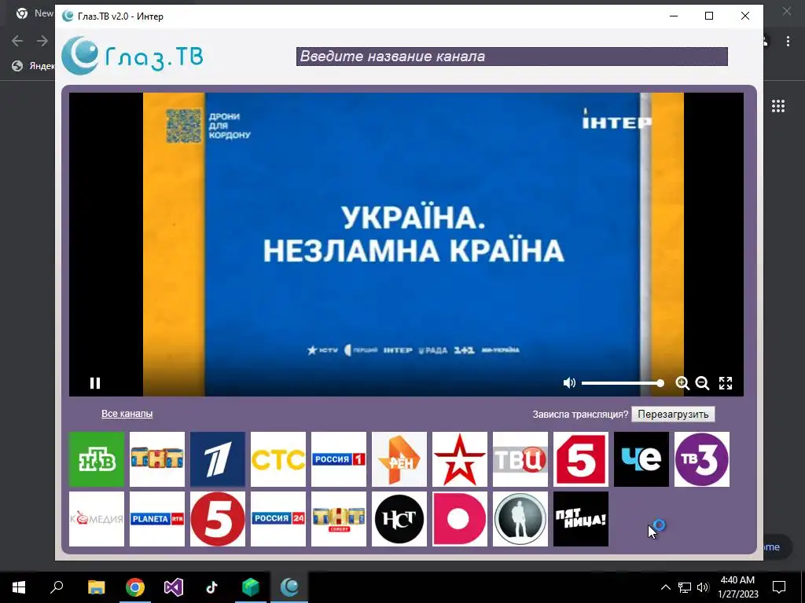Open Chrome's three-dot menu behind window

point(788,42)
